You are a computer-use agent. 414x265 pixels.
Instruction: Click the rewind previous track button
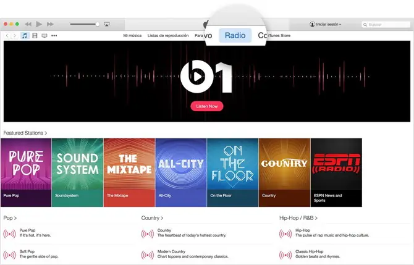[x=28, y=24]
